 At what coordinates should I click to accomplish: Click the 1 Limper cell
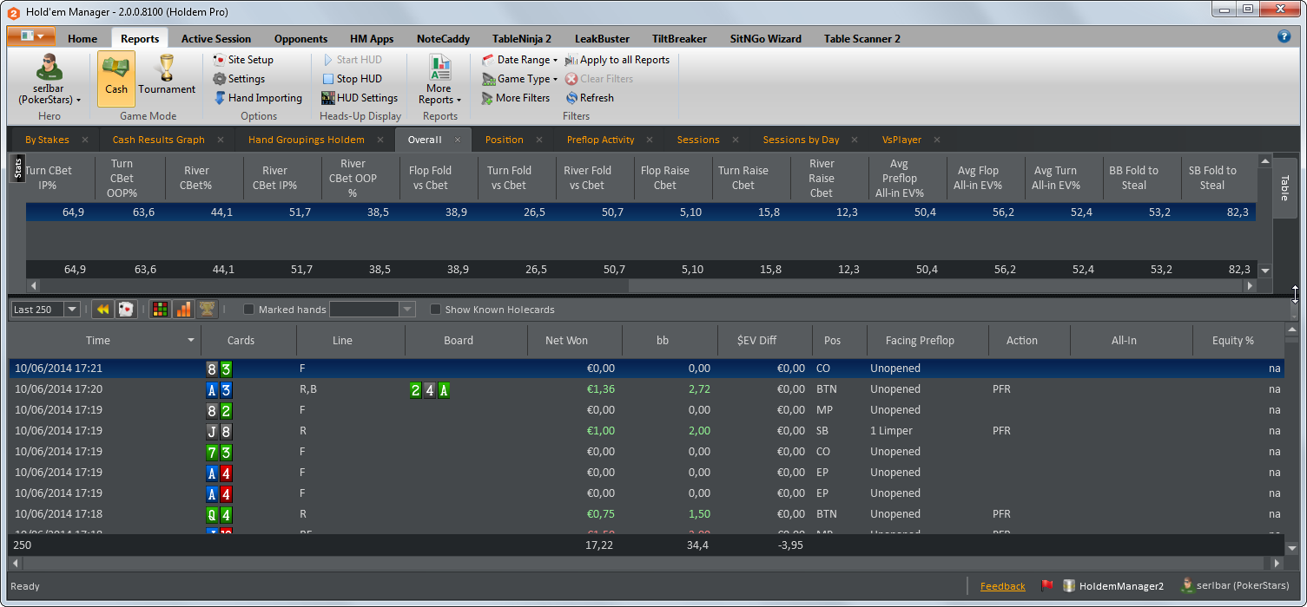click(x=927, y=431)
